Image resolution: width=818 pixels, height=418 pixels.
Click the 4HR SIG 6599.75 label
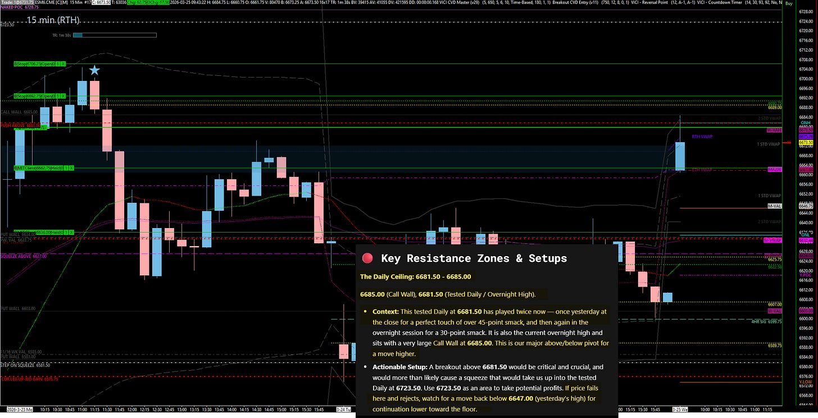(766, 321)
